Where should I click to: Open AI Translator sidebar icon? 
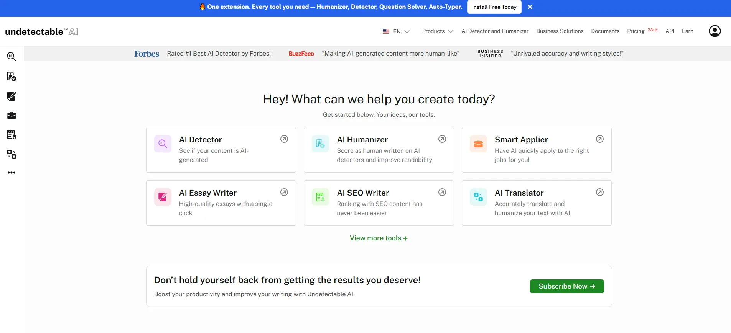pyautogui.click(x=12, y=154)
